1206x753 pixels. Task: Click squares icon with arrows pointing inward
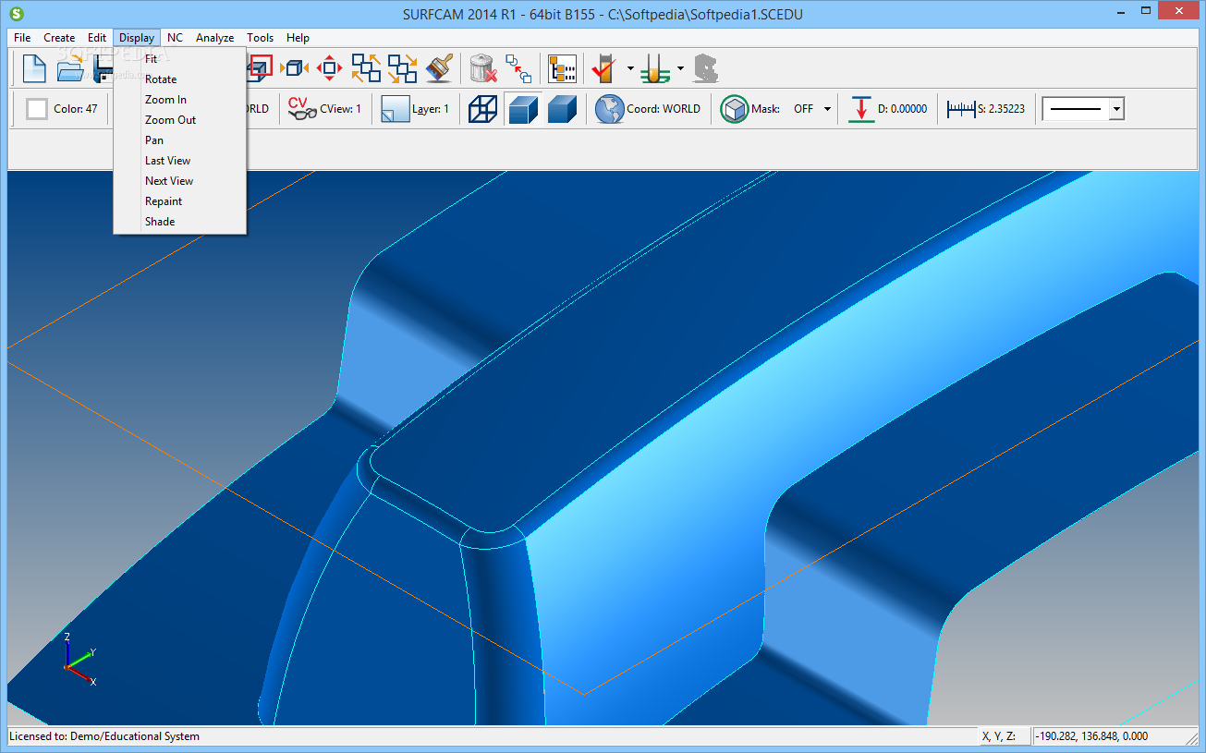click(402, 67)
